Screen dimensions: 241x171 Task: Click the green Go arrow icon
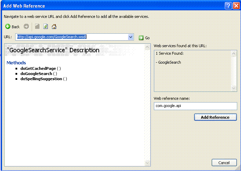tap(141, 38)
